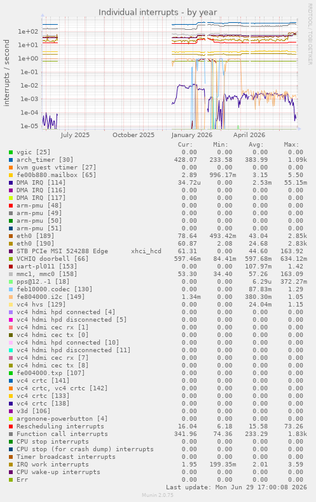Click the Max: column header
Viewport: 316px width, 502px height.
pyautogui.click(x=291, y=145)
